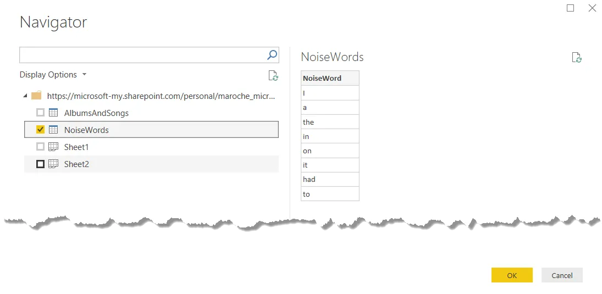Select the AlbumsAndSongs table entry

pos(151,113)
